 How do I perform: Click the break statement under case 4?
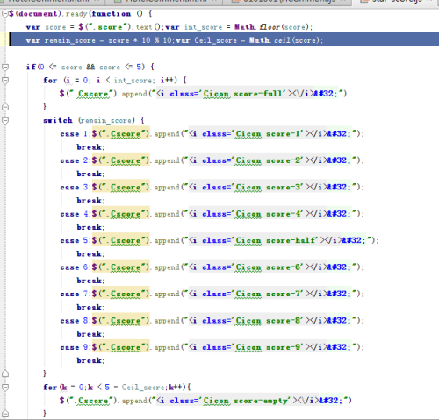[90, 227]
